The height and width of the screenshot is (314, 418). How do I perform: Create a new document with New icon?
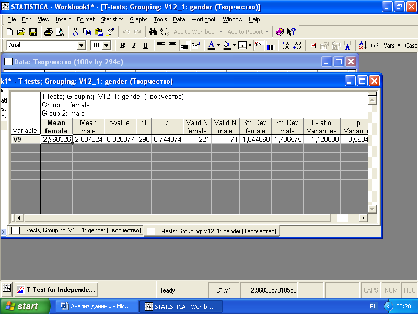9,32
